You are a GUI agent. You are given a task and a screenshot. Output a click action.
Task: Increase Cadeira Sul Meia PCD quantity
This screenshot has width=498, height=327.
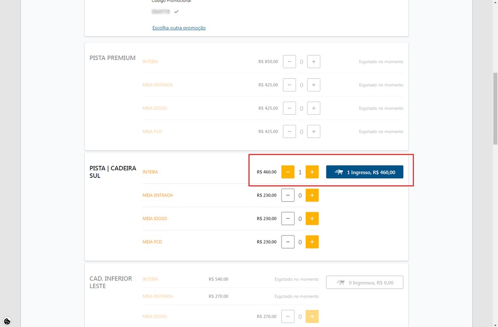tap(312, 242)
